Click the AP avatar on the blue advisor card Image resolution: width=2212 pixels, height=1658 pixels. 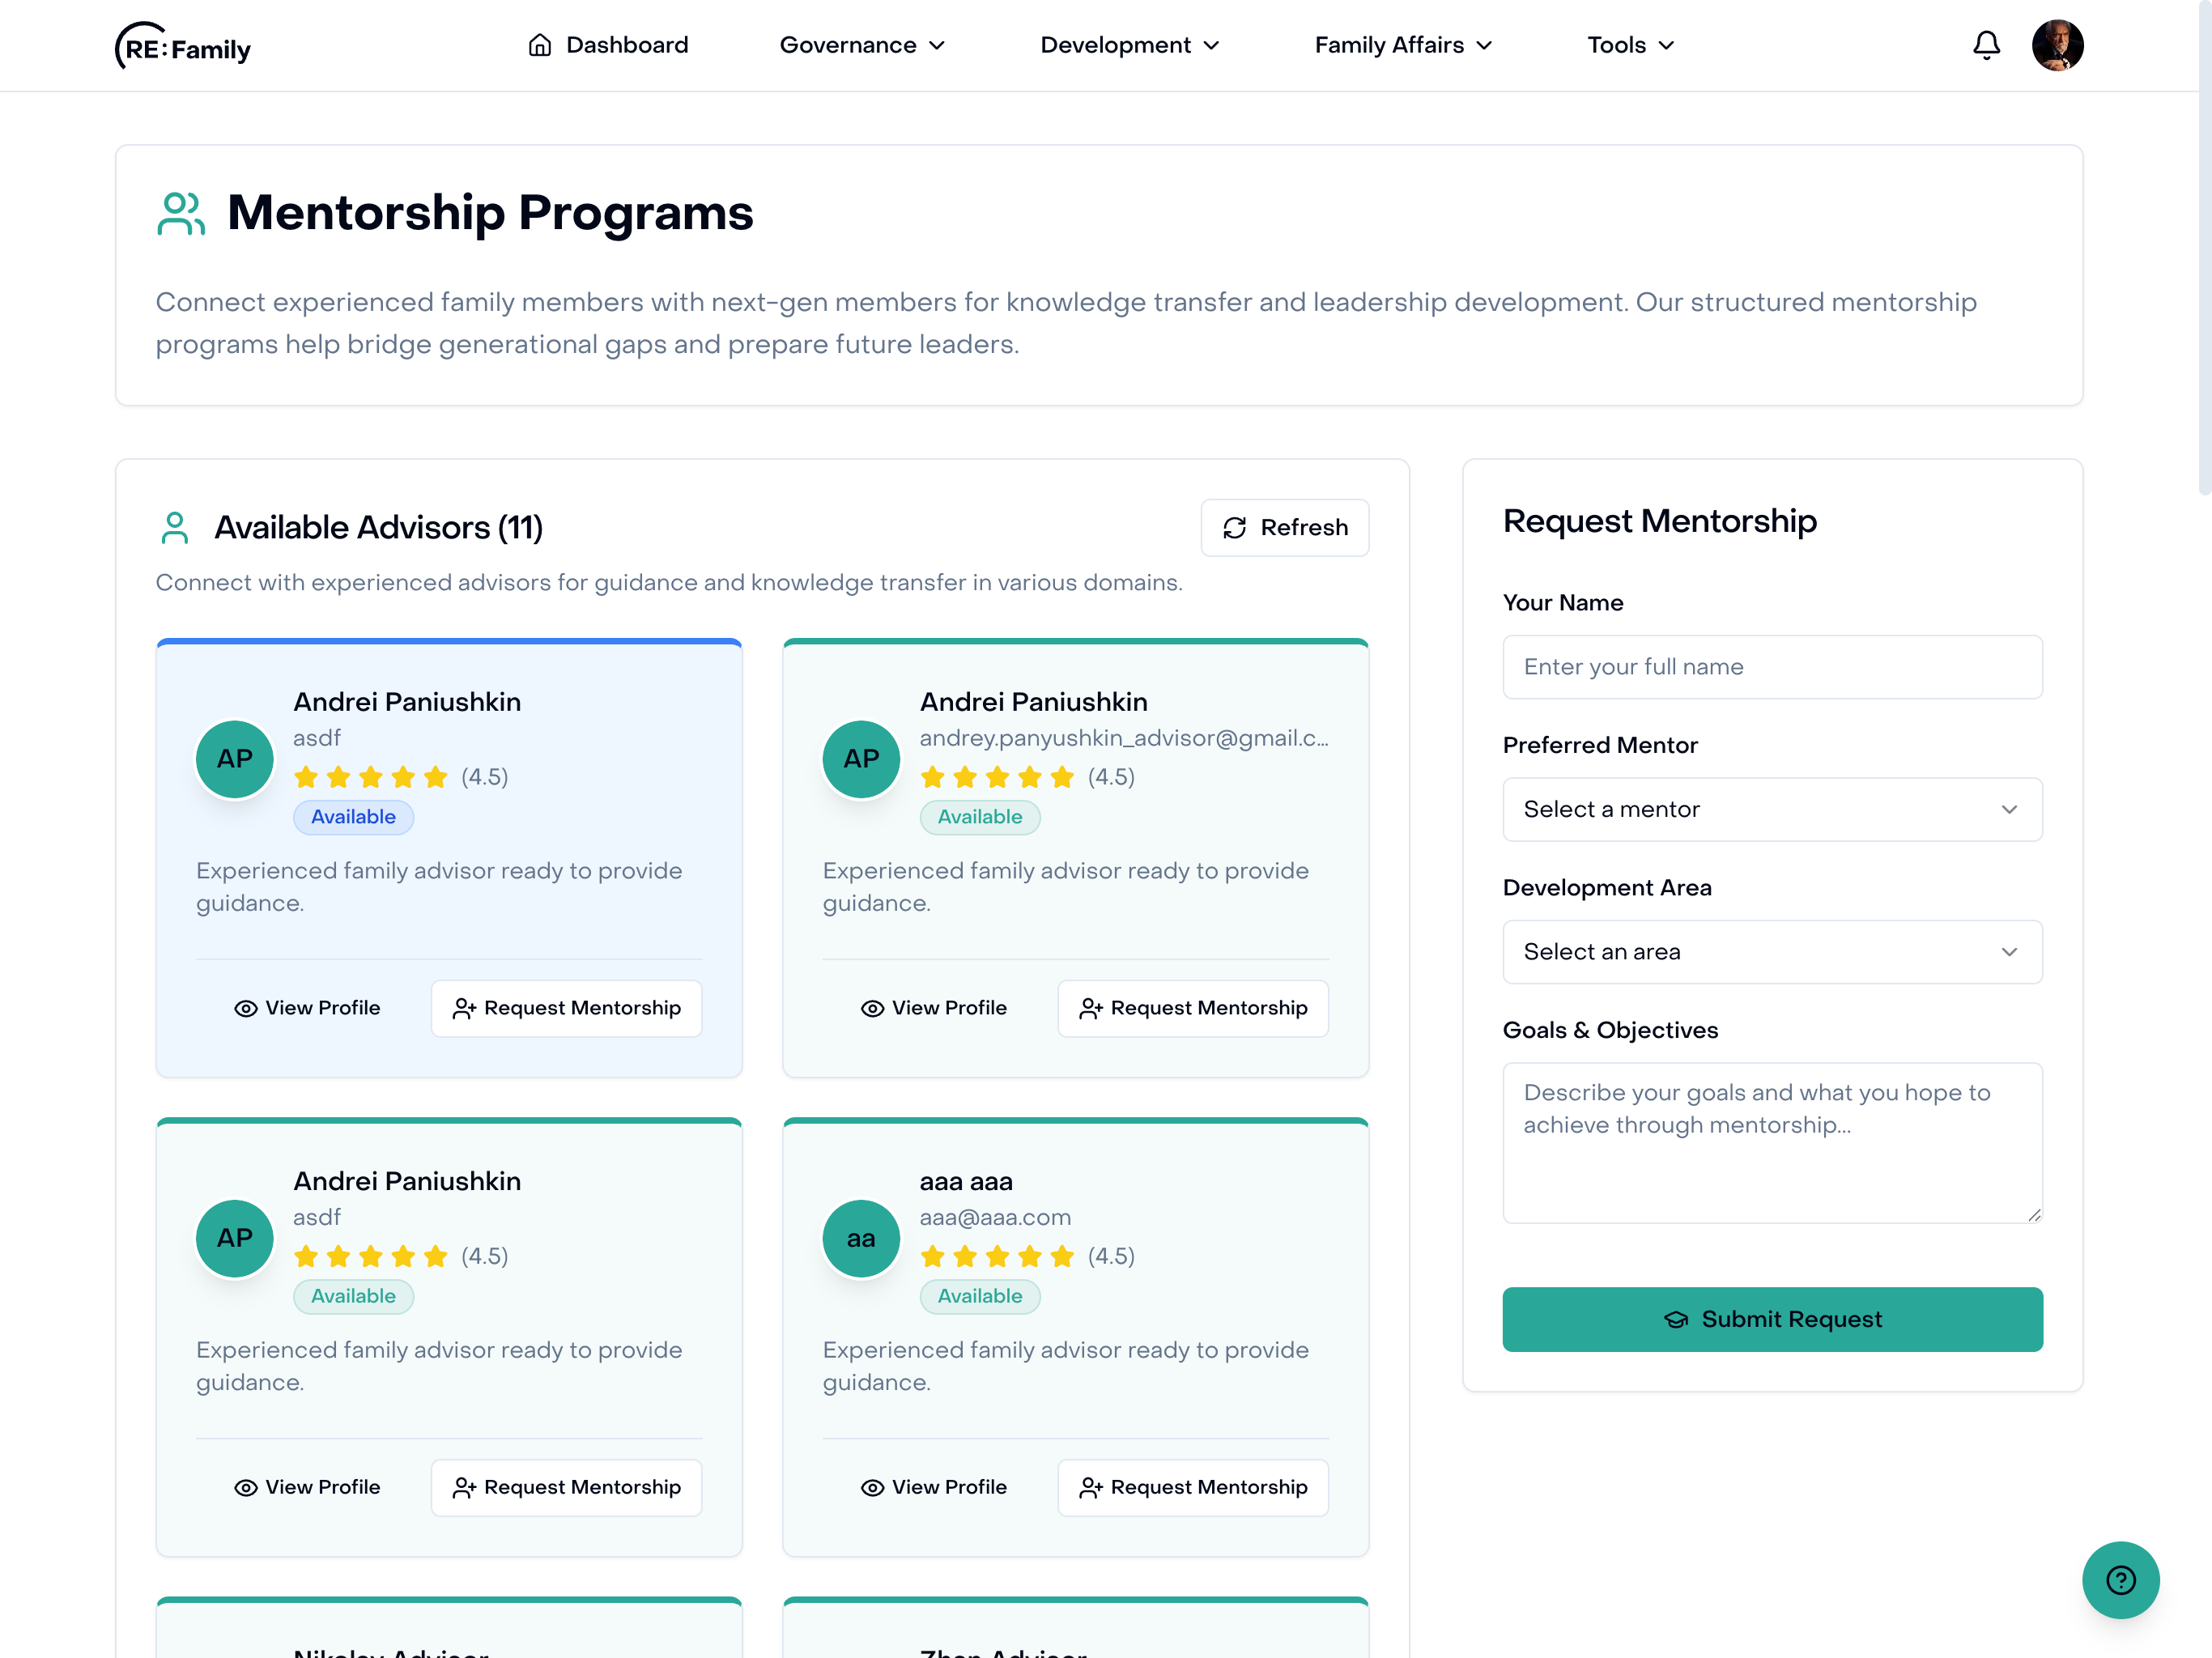235,759
